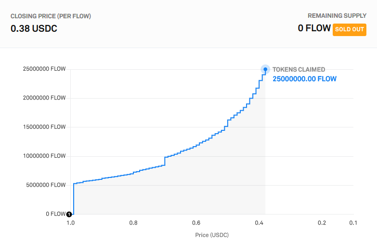Viewport: 377px width, 239px height.
Task: Click the 0.6 price axis label
Action: pos(196,223)
